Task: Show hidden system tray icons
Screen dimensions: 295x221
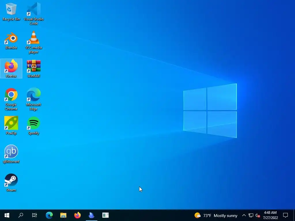Action: point(244,215)
